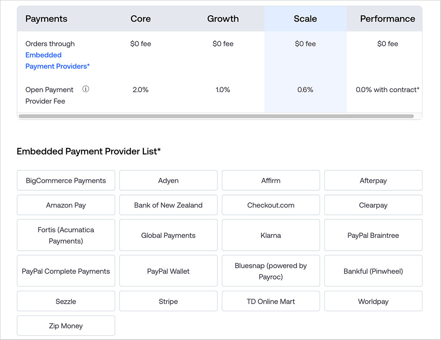Image resolution: width=441 pixels, height=340 pixels.
Task: Click the $0 fee under Scale
Action: point(305,44)
